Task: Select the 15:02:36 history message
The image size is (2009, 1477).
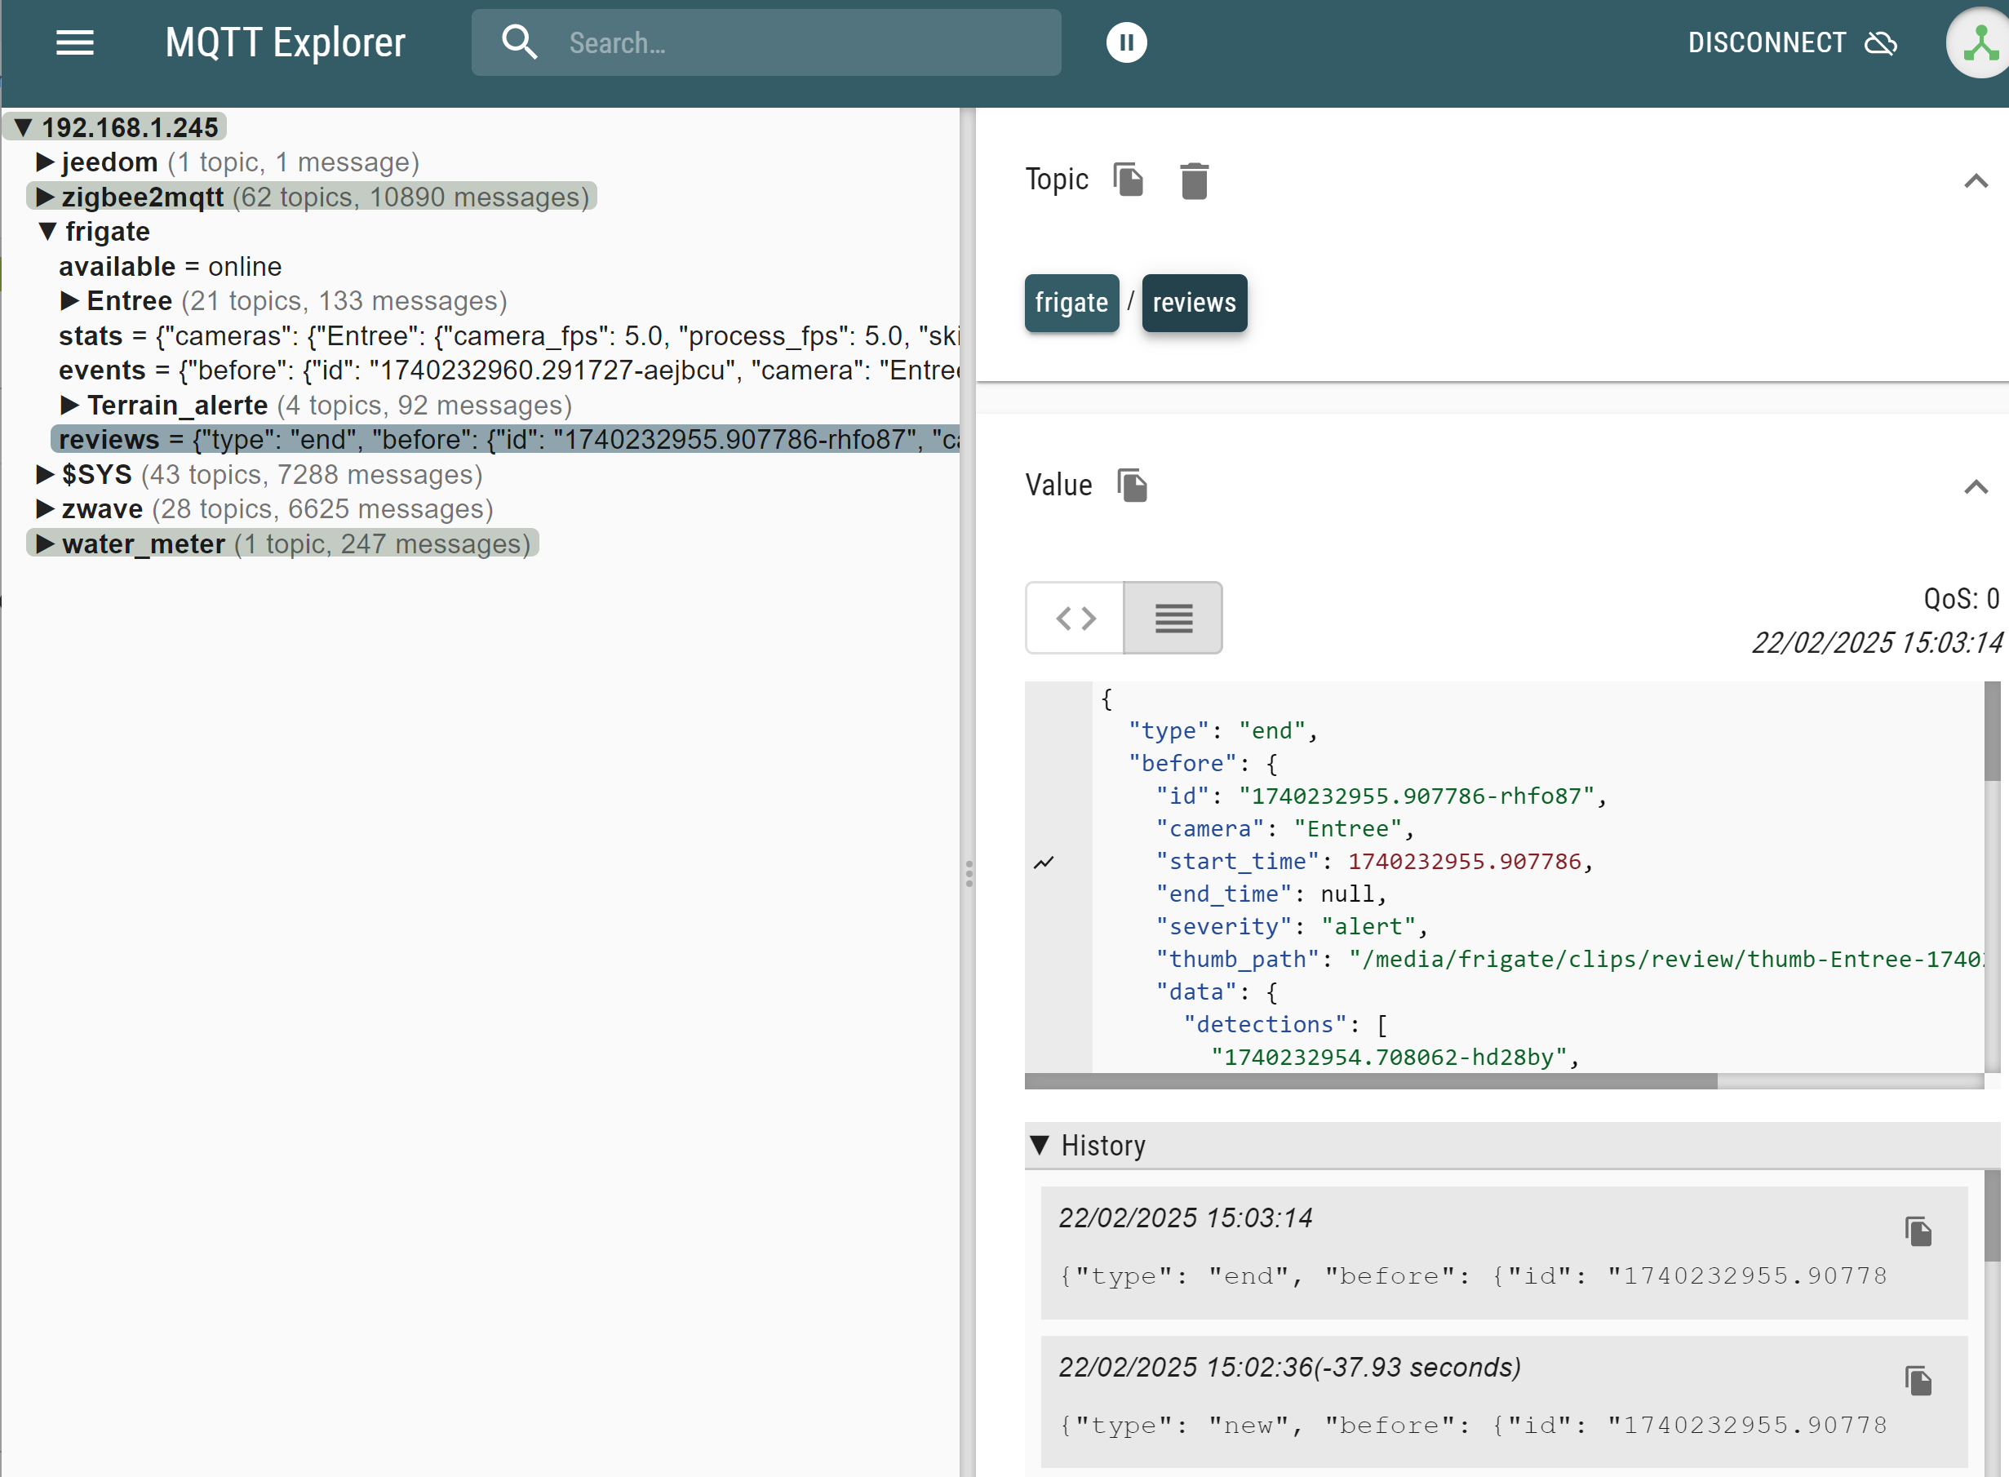Action: tap(1505, 1402)
